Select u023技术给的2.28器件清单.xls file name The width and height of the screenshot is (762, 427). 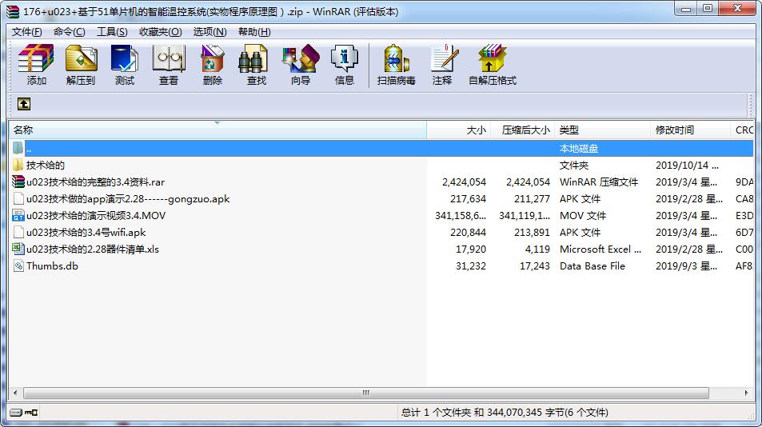tap(92, 249)
